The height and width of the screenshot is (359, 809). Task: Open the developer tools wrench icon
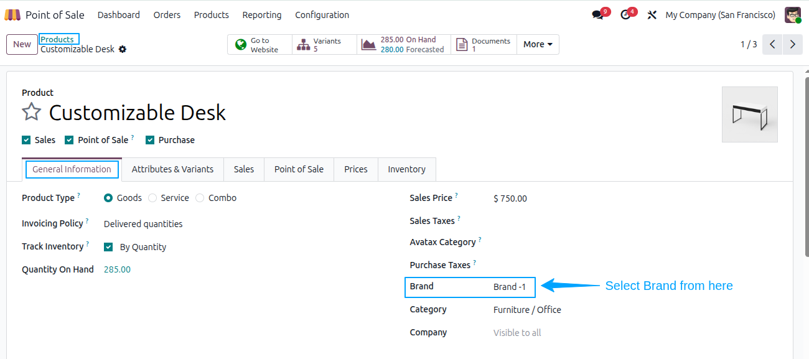click(x=652, y=15)
